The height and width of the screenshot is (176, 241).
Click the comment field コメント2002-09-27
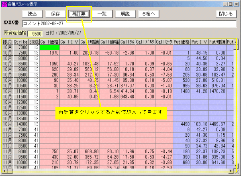tap(129, 24)
